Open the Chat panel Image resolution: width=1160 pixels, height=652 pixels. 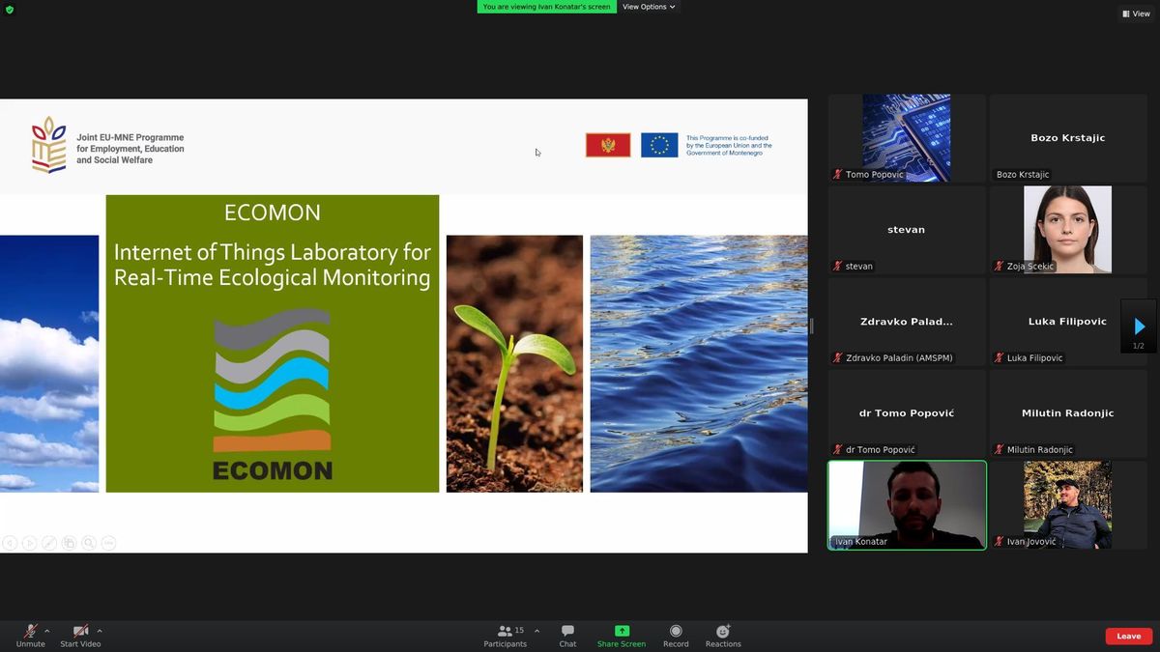pos(567,633)
